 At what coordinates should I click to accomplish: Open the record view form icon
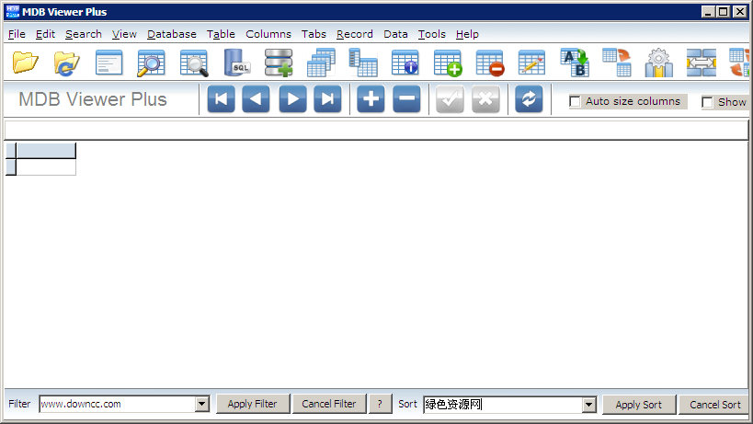point(109,63)
